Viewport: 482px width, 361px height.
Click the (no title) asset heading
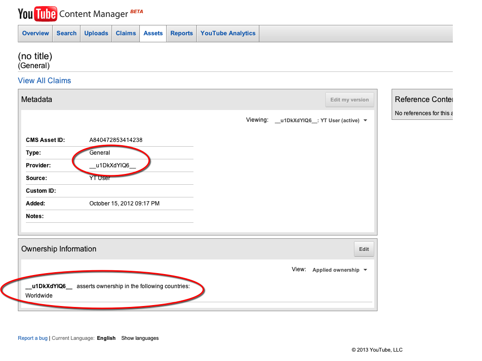[35, 56]
